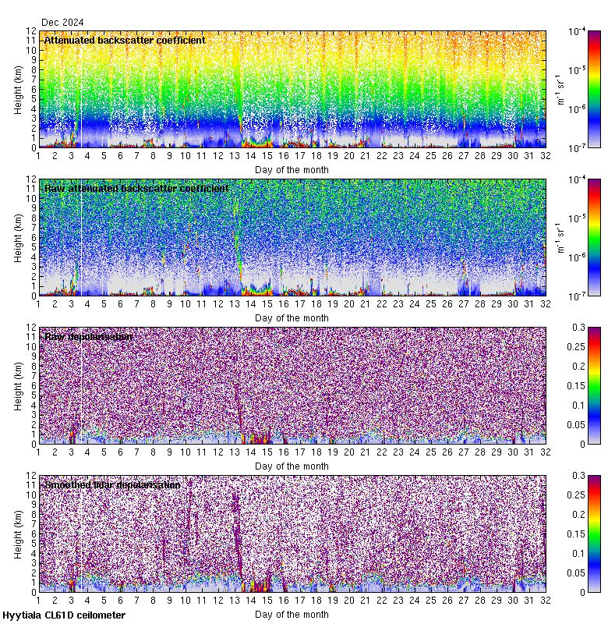Viewport: 608px width, 624px height.
Task: Click the 'Attenuated backscatter coefficient' plot title
Action: tap(125, 41)
